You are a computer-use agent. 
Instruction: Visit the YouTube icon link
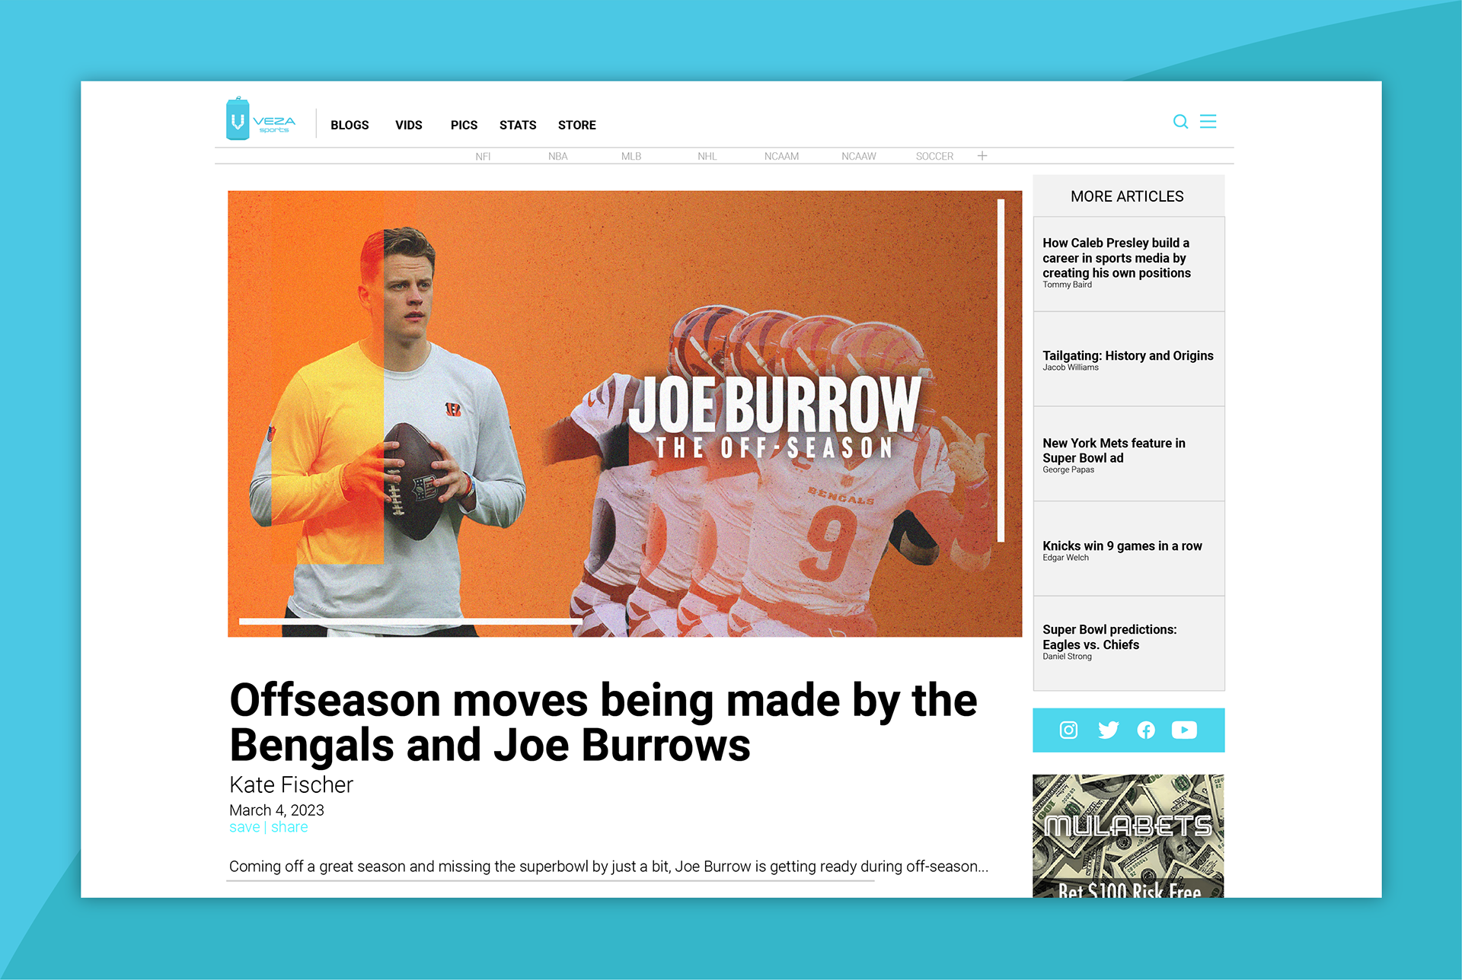(1184, 730)
